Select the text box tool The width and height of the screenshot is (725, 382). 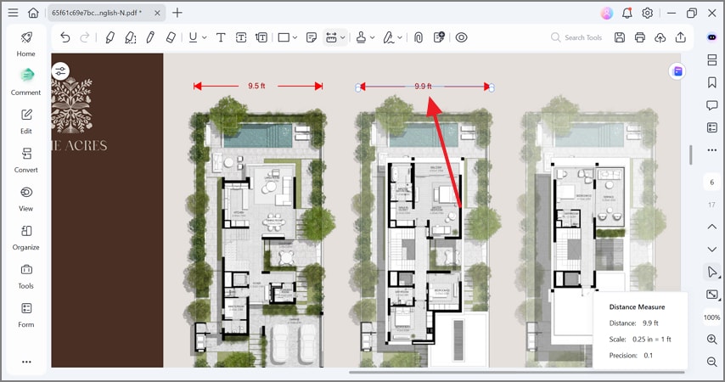[241, 37]
